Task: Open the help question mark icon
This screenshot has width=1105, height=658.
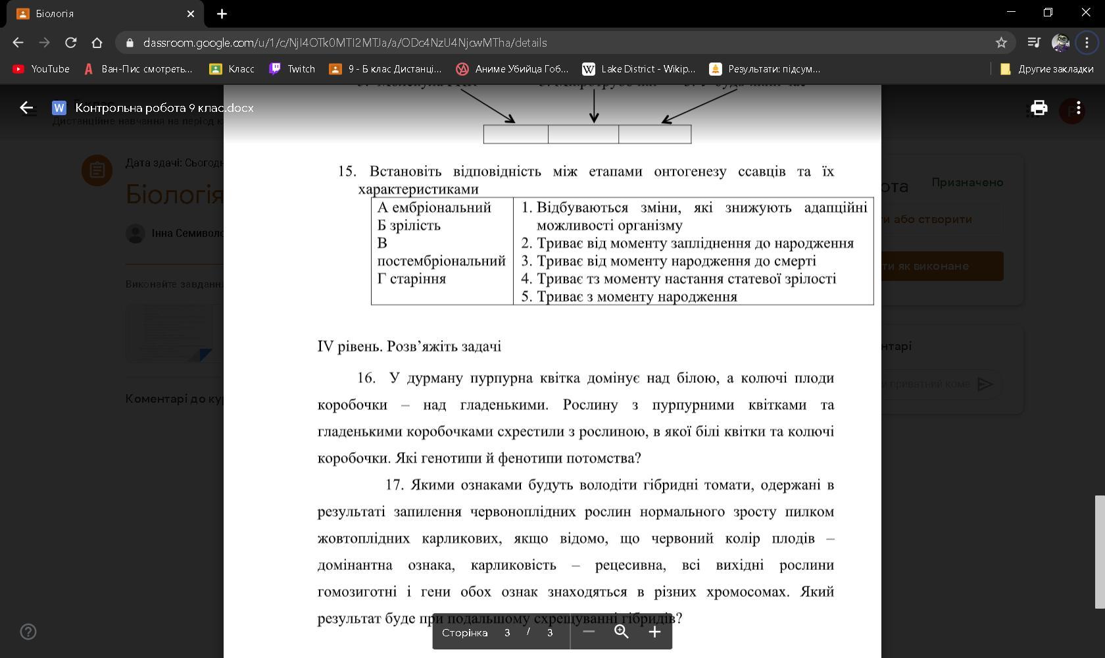Action: click(x=28, y=632)
